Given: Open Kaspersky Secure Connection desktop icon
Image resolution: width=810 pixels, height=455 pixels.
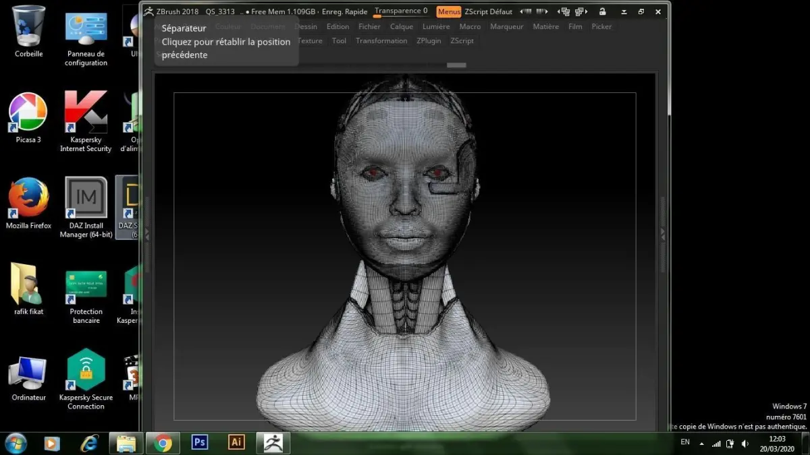Looking at the screenshot, I should [86, 379].
